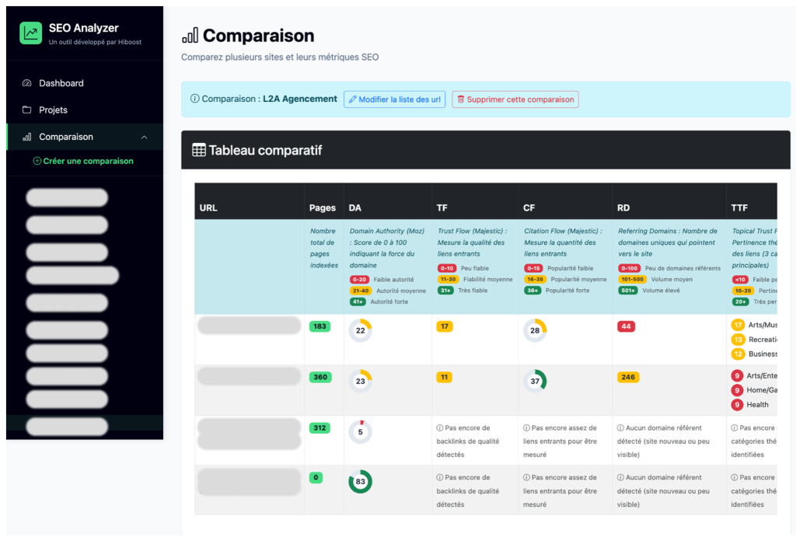Viewport: 796px width, 537px height.
Task: Click Créer une comparaison link
Action: tap(88, 162)
